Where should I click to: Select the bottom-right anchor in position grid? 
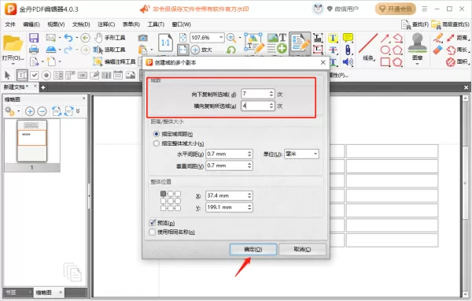pyautogui.click(x=178, y=208)
